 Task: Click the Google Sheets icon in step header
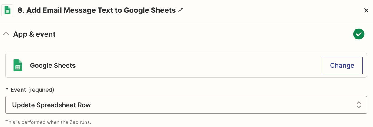(x=7, y=11)
